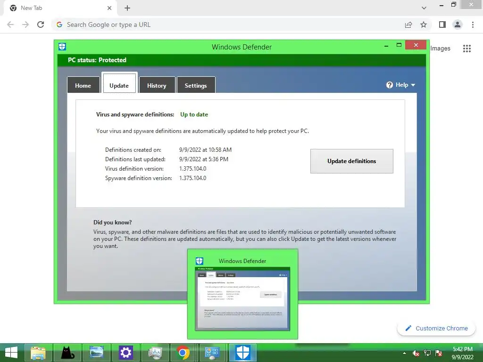
Task: Click the spyware definition version value
Action: coord(193,178)
